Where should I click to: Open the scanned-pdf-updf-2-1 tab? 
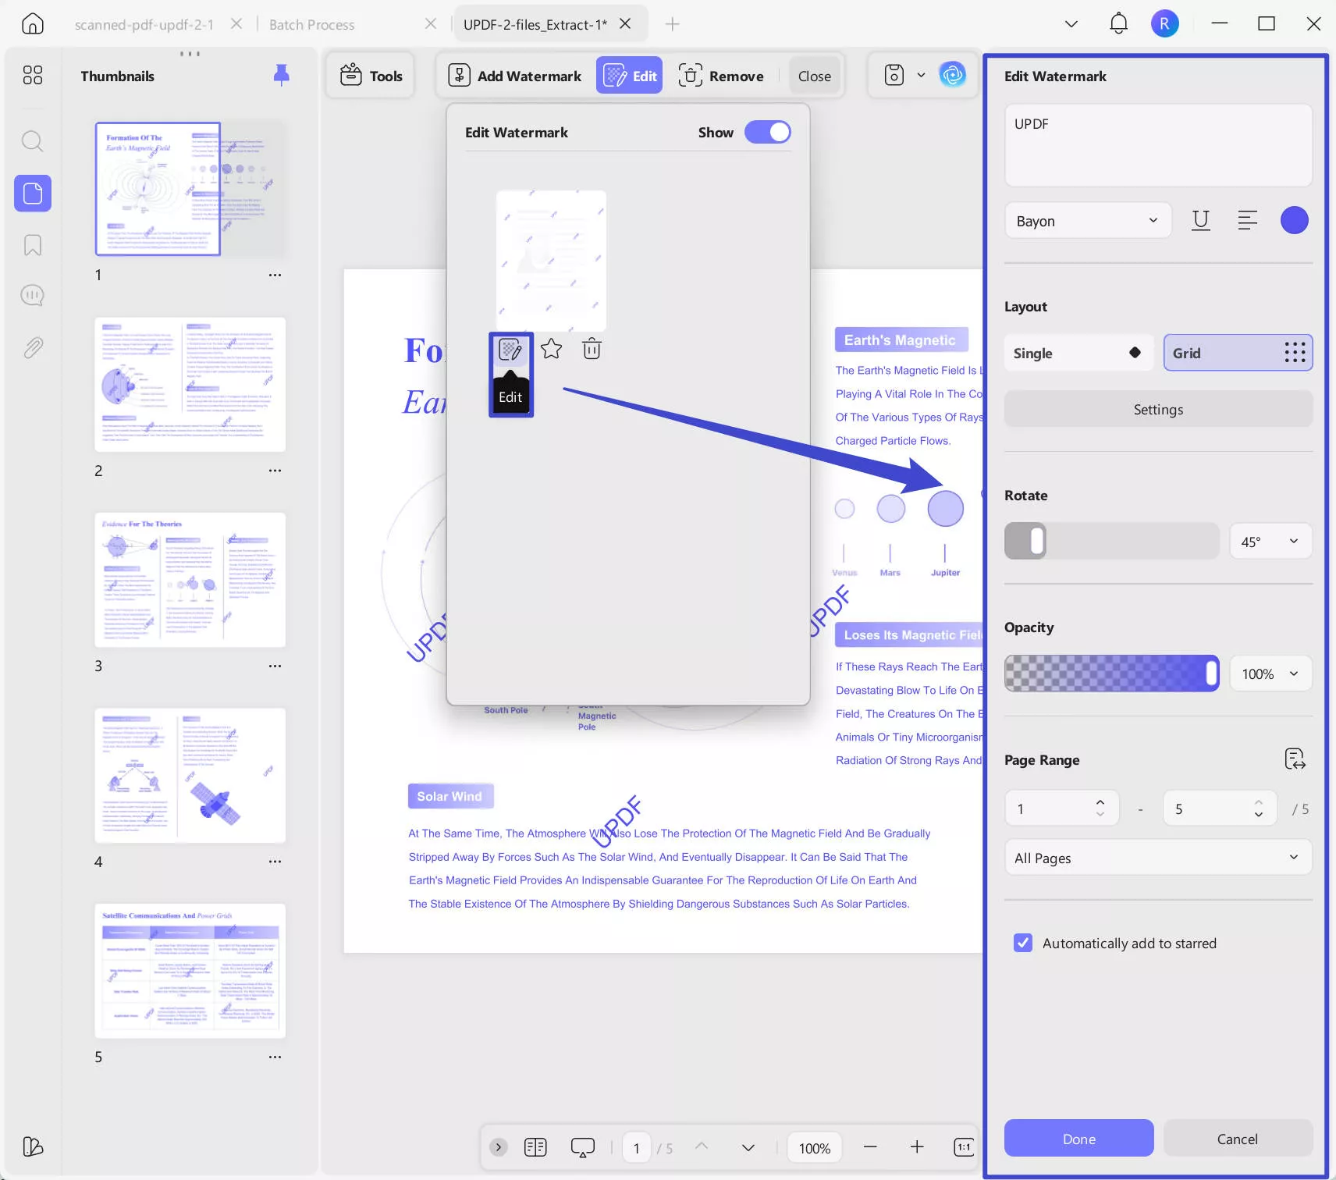[x=144, y=23]
